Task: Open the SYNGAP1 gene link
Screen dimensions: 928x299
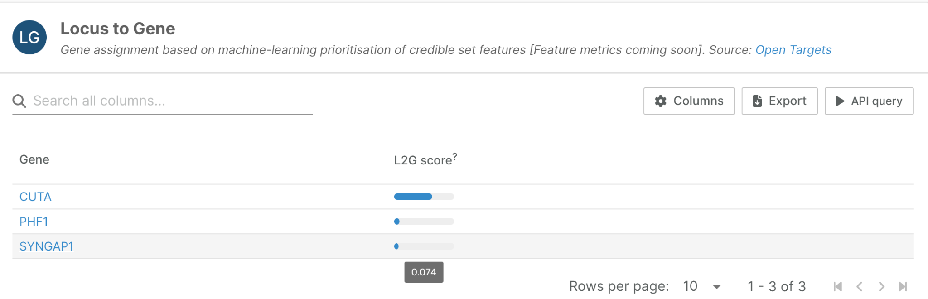Action: tap(46, 246)
